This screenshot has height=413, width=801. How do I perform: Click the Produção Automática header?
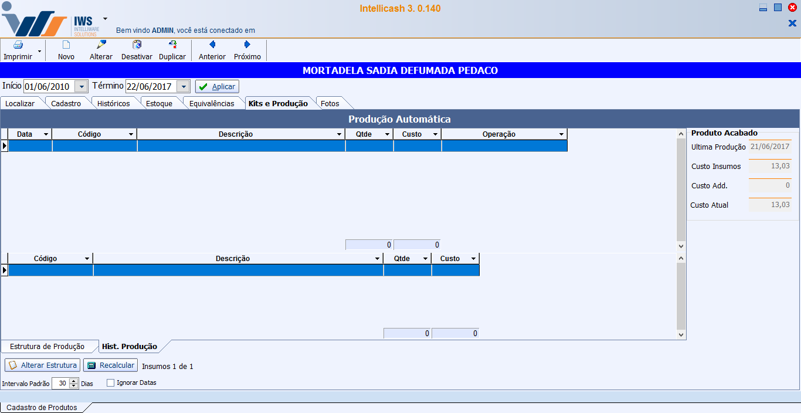click(x=399, y=119)
